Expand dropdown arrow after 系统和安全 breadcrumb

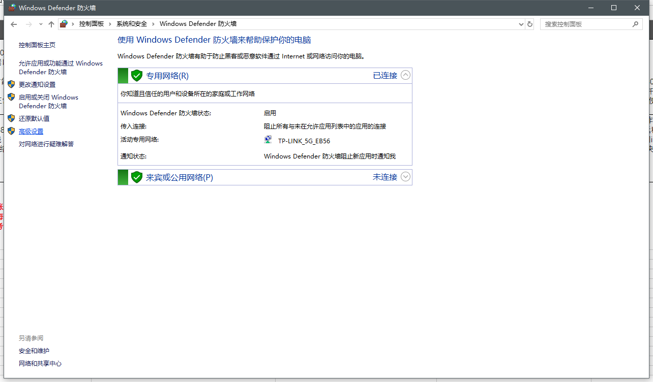[153, 24]
